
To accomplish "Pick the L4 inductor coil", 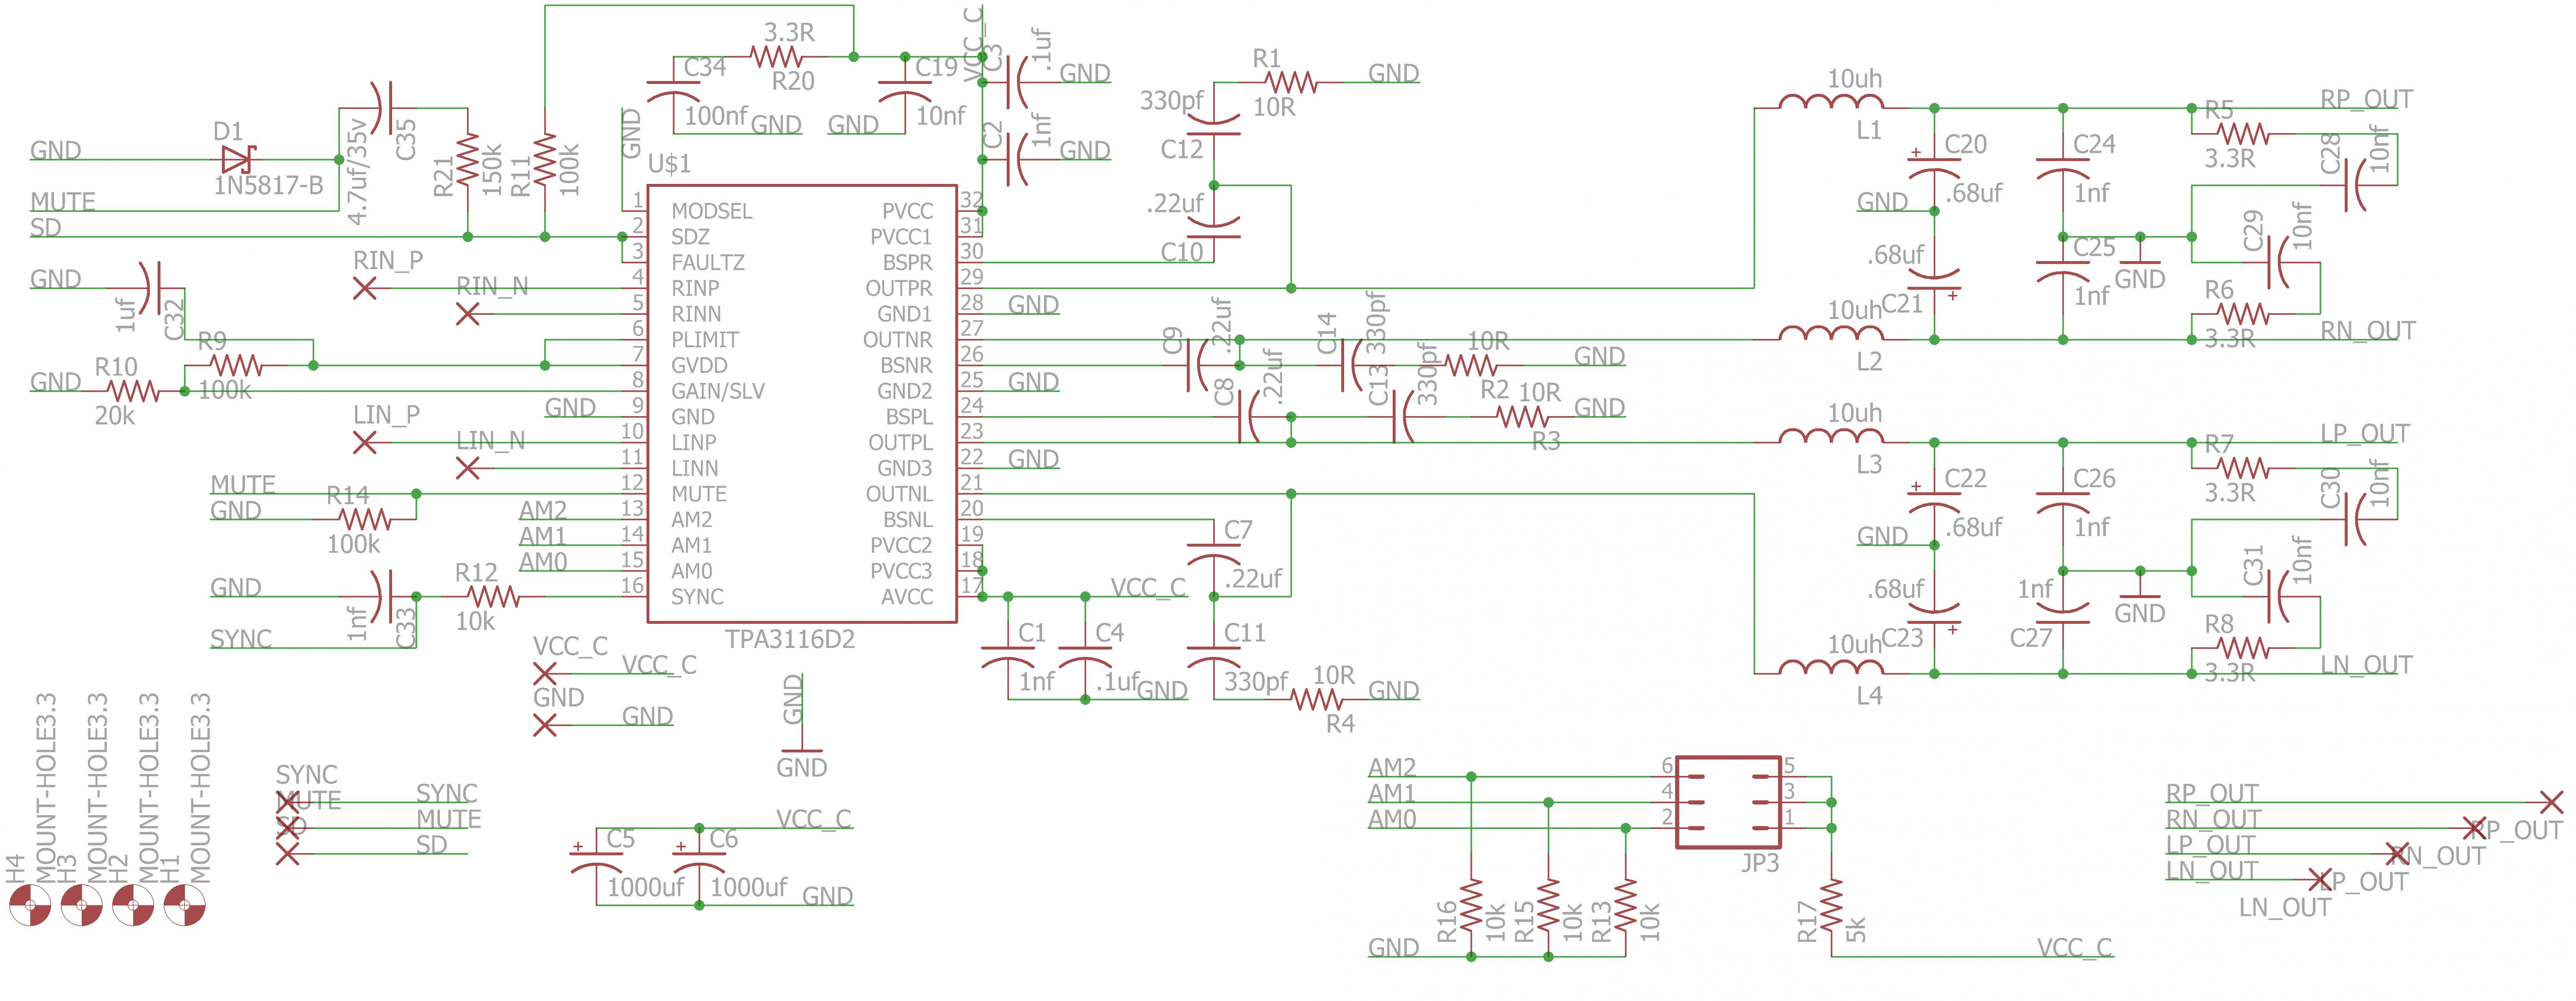I will [x=1831, y=667].
